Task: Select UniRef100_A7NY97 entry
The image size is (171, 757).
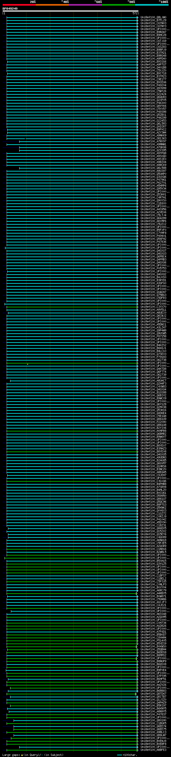Action: pyautogui.click(x=153, y=141)
